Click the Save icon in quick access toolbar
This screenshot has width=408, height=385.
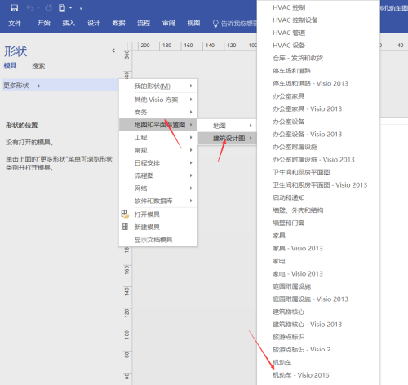click(14, 8)
